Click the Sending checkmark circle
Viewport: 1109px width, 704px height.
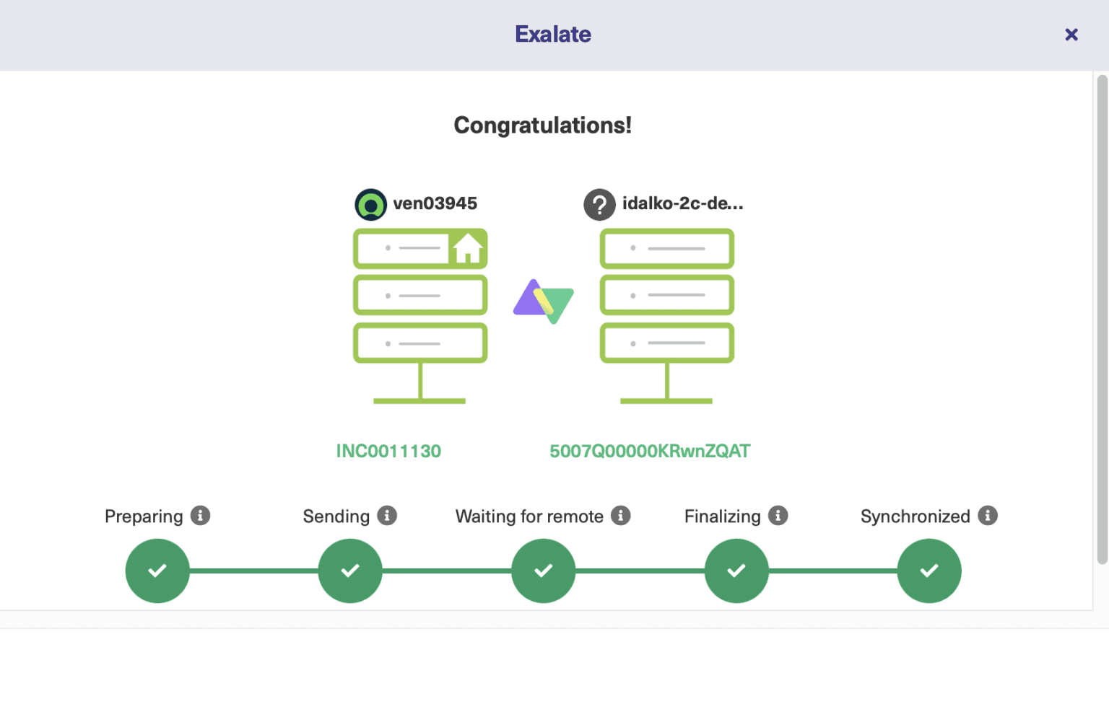point(350,571)
